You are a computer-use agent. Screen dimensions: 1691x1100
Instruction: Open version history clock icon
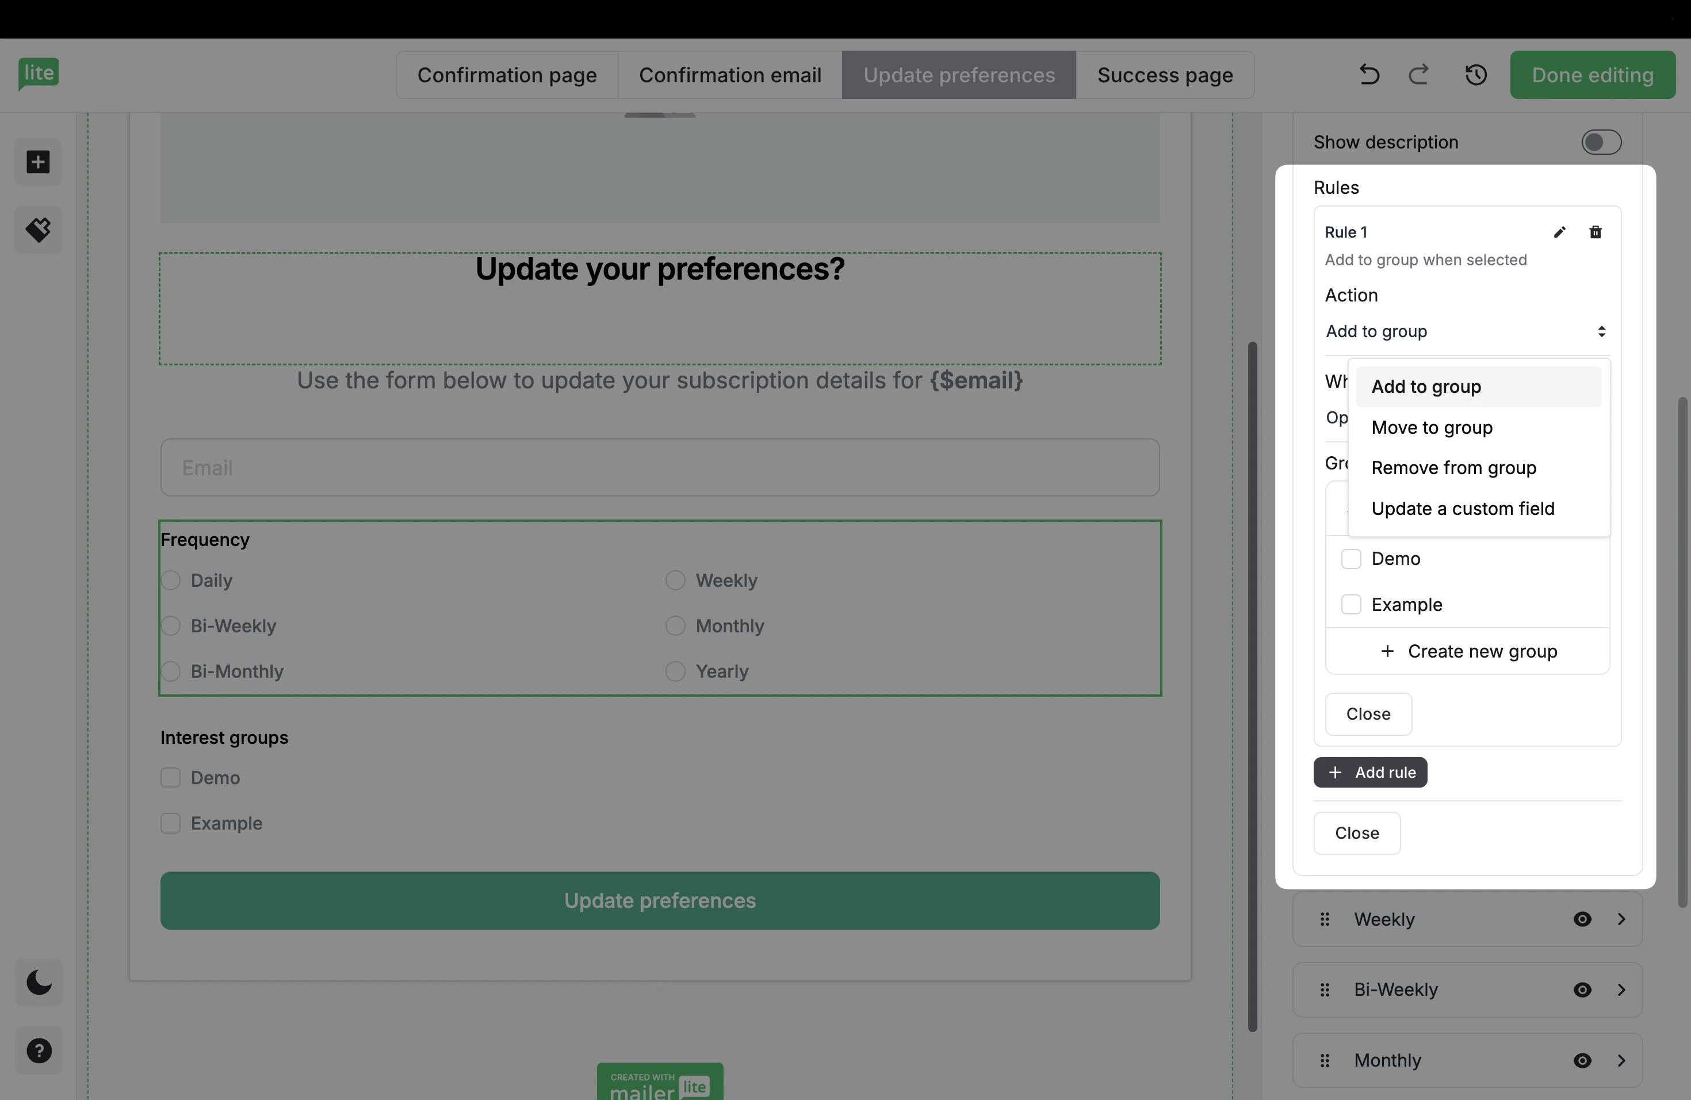1476,75
